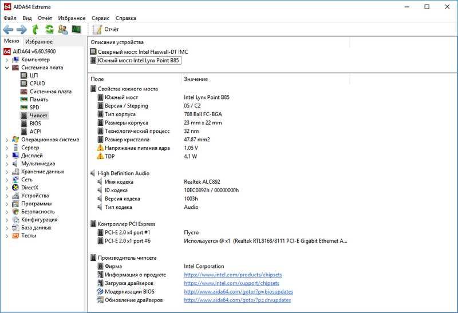Click the DirectX Xbox icon
The height and width of the screenshot is (313, 458).
(x=15, y=188)
